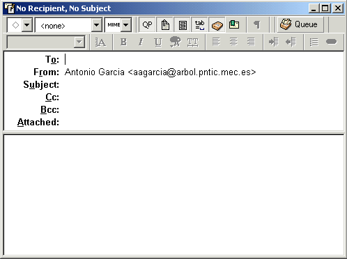The height and width of the screenshot is (259, 347).
Task: Close the No Recipient, No Subject window
Action: click(x=338, y=8)
